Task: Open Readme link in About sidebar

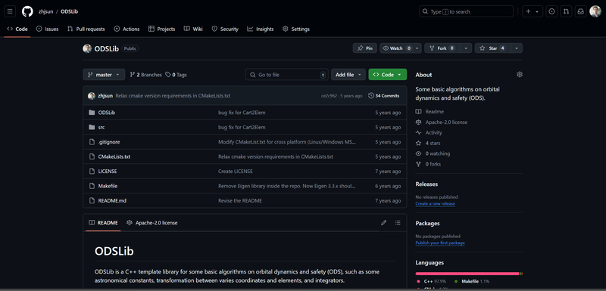Action: coord(430,111)
